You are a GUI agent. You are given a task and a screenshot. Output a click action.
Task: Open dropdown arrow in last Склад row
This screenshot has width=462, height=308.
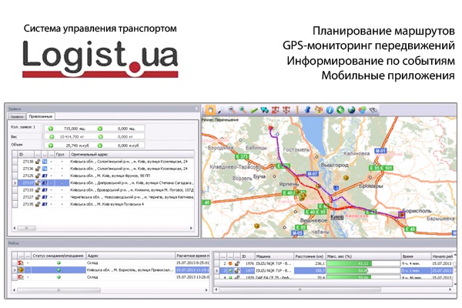tap(28, 277)
